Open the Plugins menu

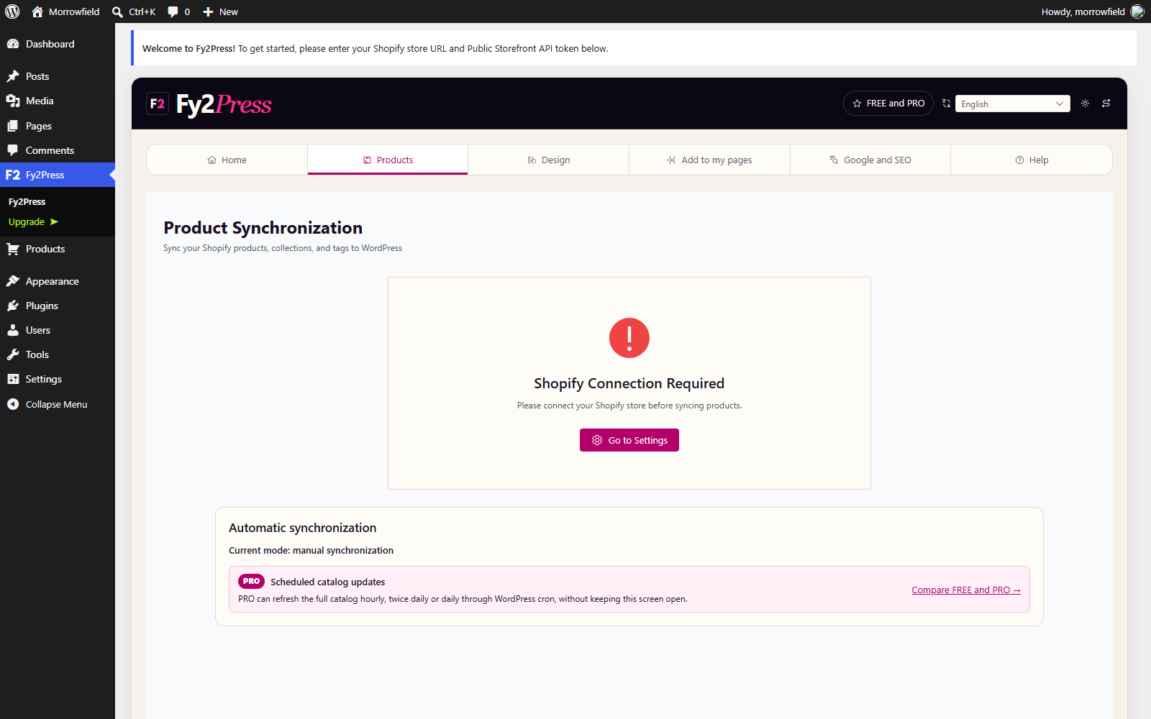(x=58, y=306)
